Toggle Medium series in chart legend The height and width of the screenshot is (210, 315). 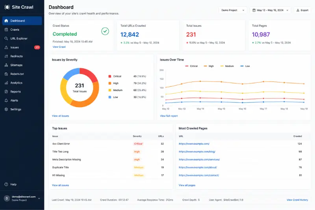click(227, 66)
